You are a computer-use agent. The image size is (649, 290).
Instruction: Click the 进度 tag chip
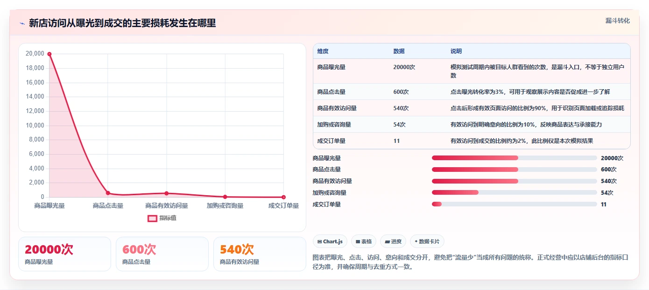pos(393,241)
